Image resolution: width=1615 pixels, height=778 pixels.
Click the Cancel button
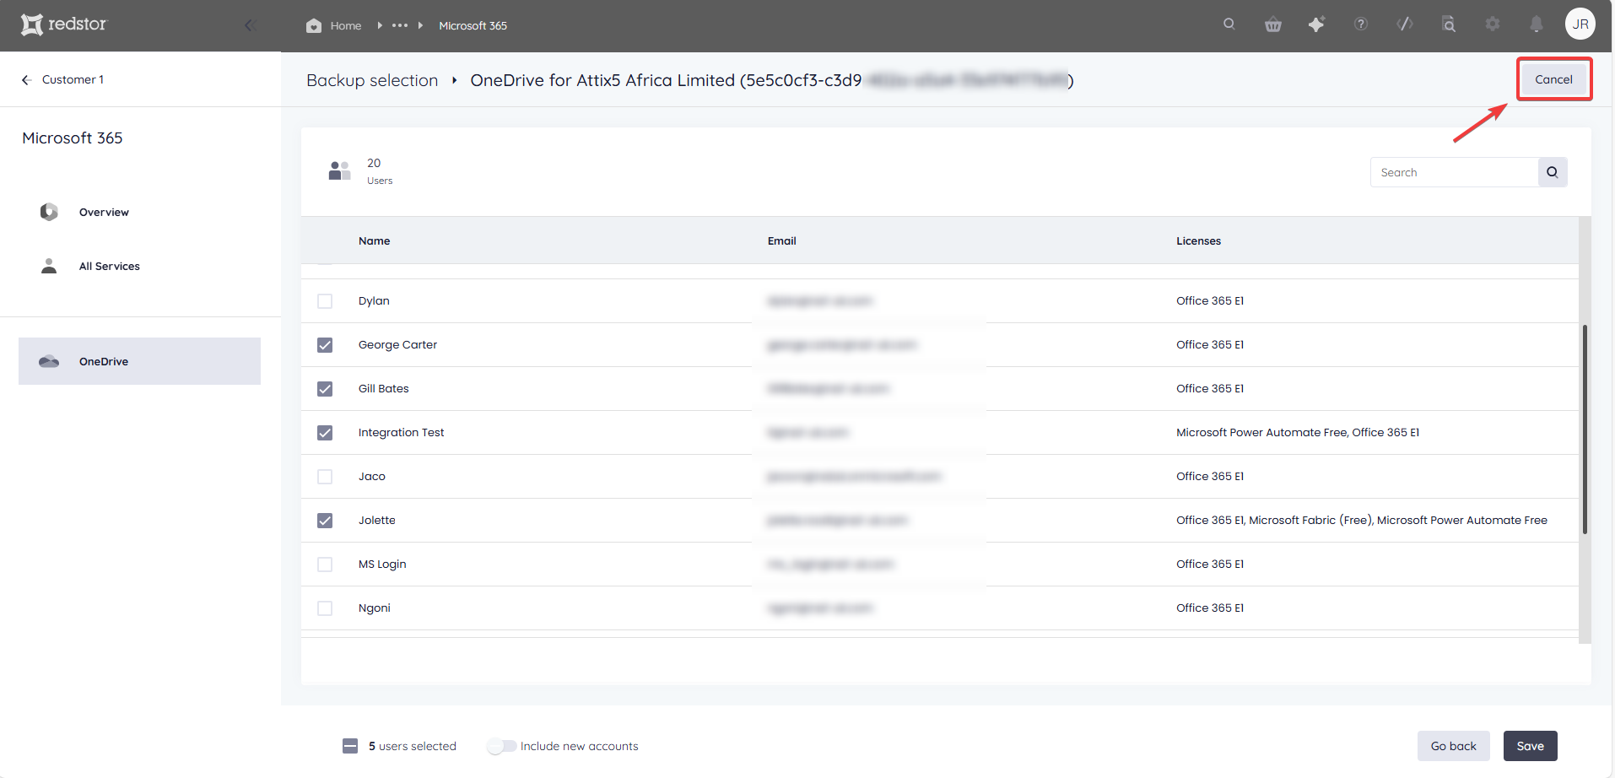(x=1553, y=79)
